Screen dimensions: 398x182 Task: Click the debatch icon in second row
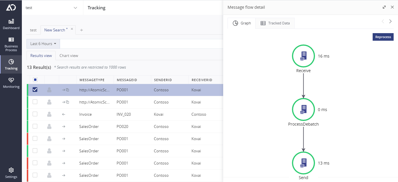pos(67,102)
